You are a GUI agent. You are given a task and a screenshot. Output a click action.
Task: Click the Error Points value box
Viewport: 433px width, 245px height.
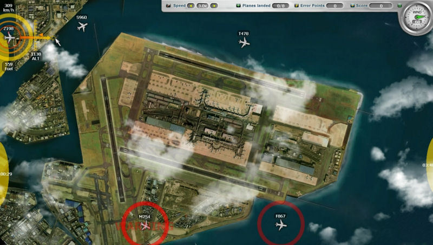(335, 5)
